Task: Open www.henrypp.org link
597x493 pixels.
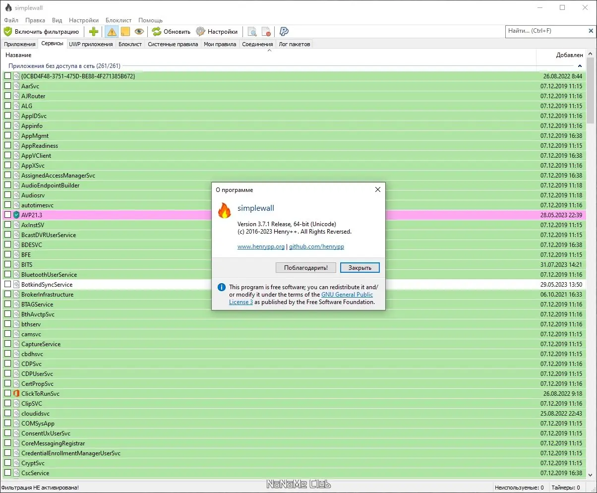Action: coord(261,246)
